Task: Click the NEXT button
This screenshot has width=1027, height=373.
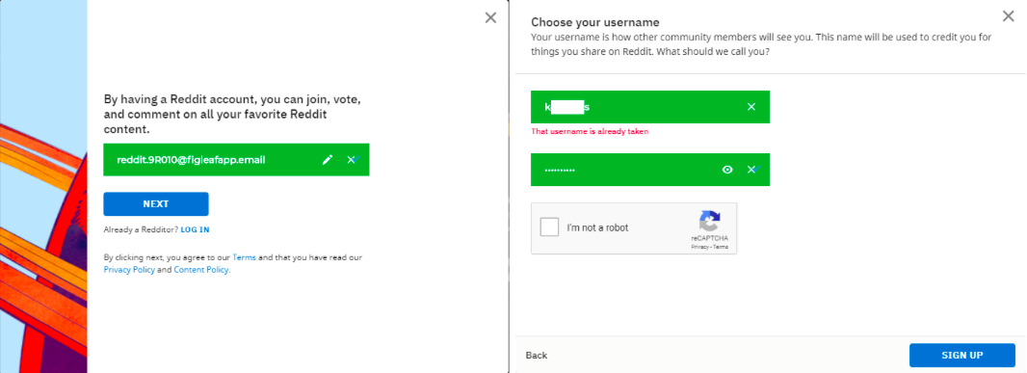Action: coord(156,204)
